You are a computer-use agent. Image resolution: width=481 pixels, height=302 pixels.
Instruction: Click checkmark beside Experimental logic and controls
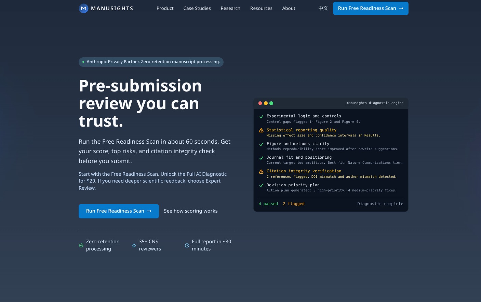[261, 117]
